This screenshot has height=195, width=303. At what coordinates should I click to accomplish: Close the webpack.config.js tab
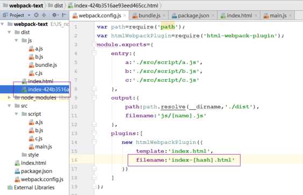point(125,16)
